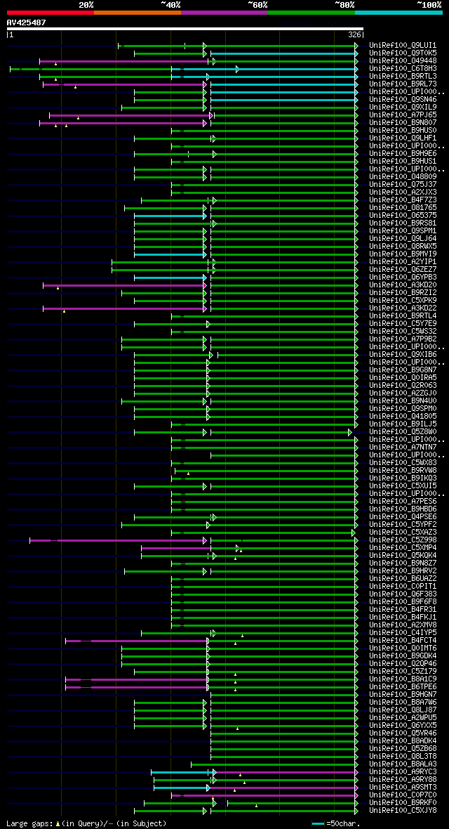Image resolution: width=449 pixels, height=829 pixels.
Task: Select hit UniRef100_B9RTL3
Action: coord(403,77)
